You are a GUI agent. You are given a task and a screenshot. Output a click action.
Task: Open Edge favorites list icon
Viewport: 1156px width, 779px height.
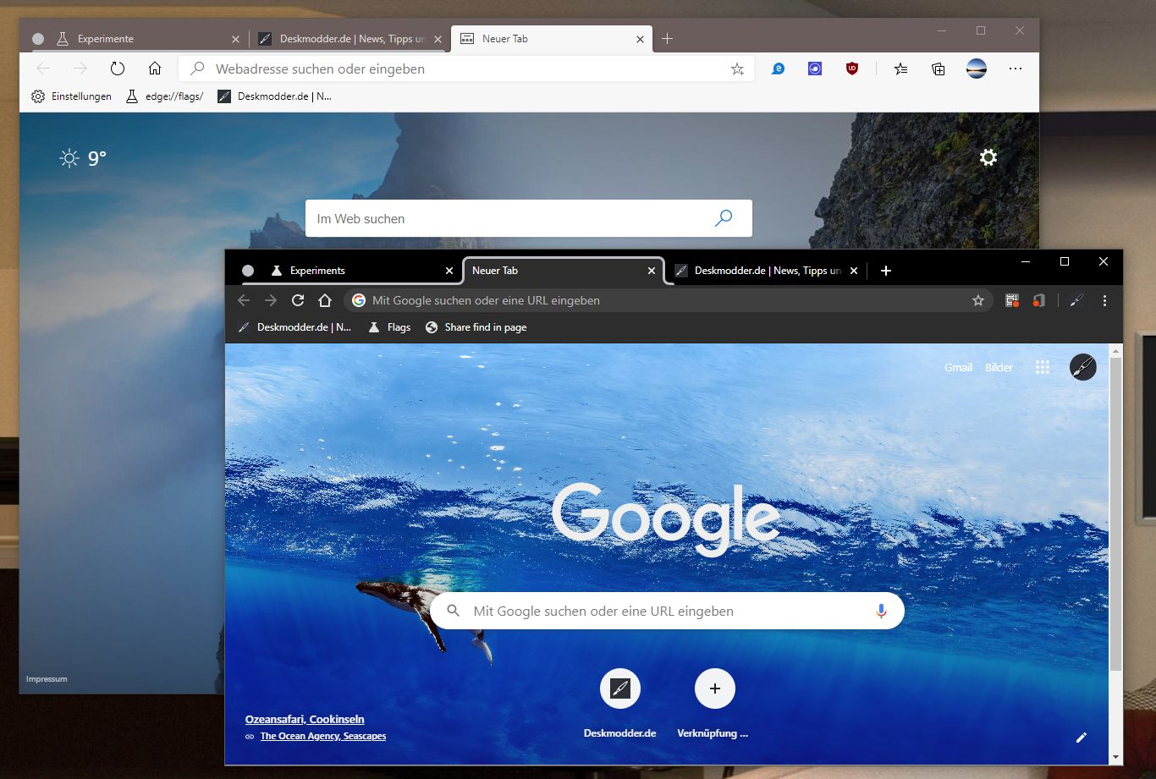pyautogui.click(x=900, y=69)
